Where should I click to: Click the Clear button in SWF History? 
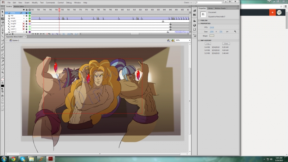point(226,44)
